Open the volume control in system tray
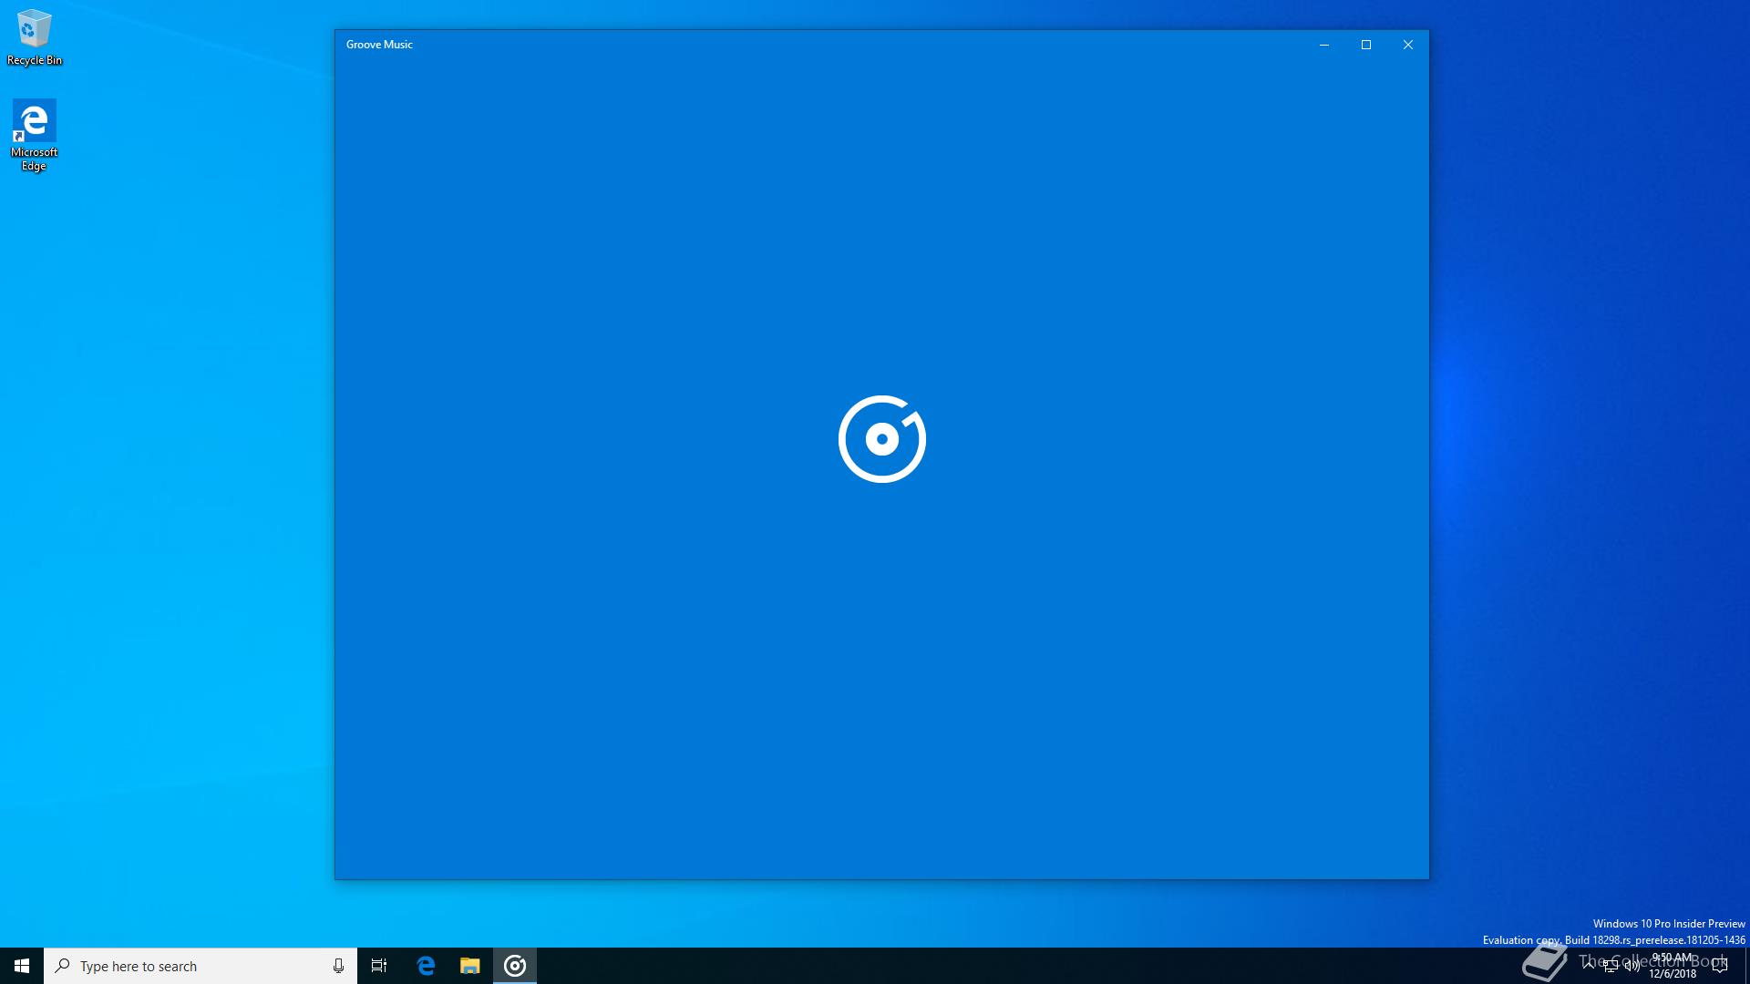The image size is (1750, 984). 1632,966
